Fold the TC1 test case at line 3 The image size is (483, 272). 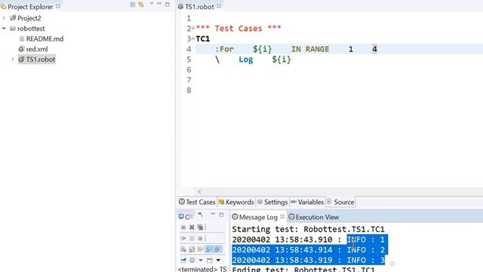tap(193, 39)
